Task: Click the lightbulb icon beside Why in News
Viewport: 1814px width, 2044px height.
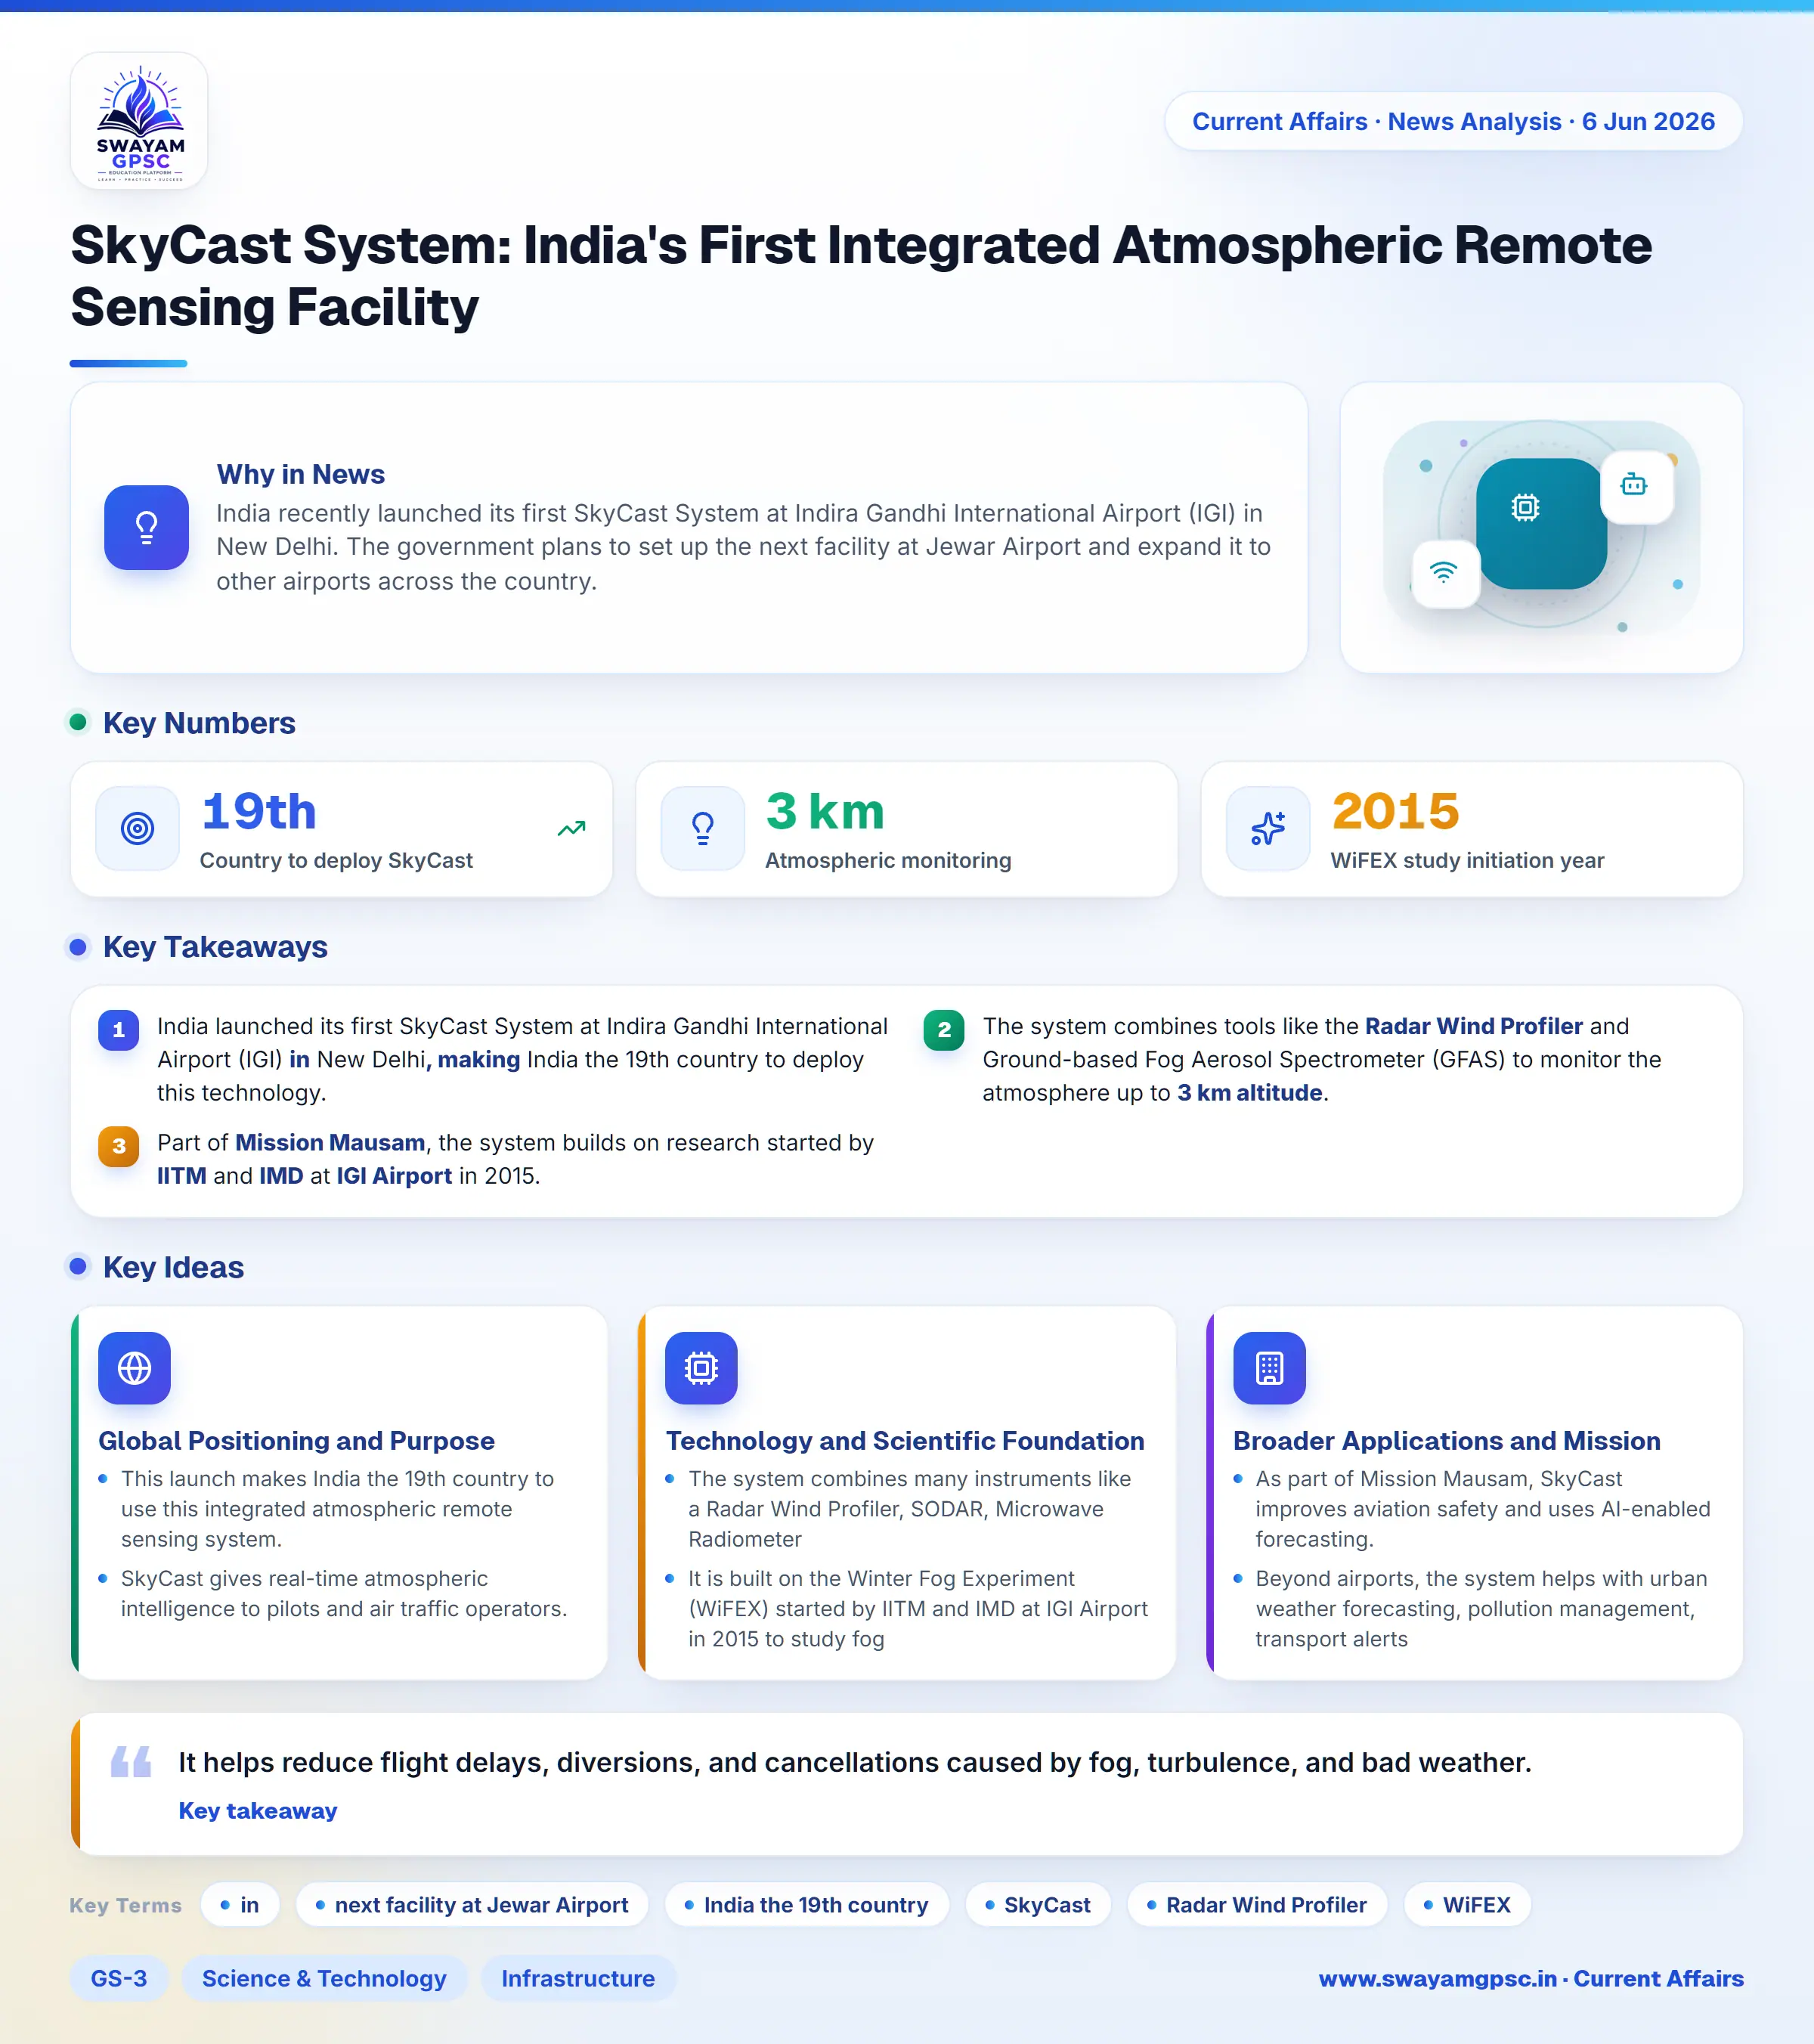Action: point(146,527)
